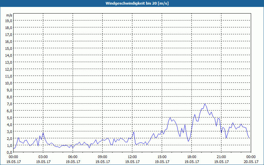The height and width of the screenshot is (165, 264).
Task: Click the 21:00 time axis label
Action: click(221, 157)
